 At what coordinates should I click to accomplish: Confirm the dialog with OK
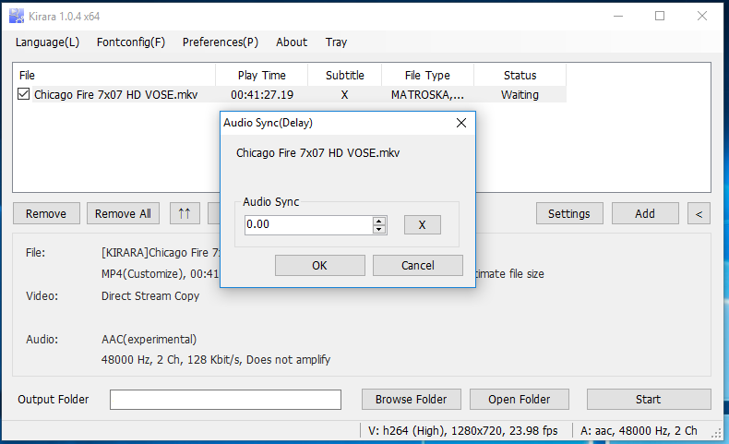coord(319,265)
